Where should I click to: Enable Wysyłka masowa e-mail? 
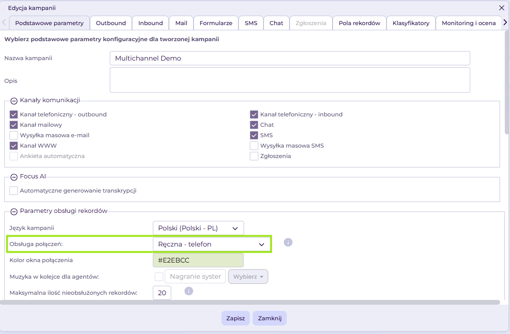click(x=14, y=135)
